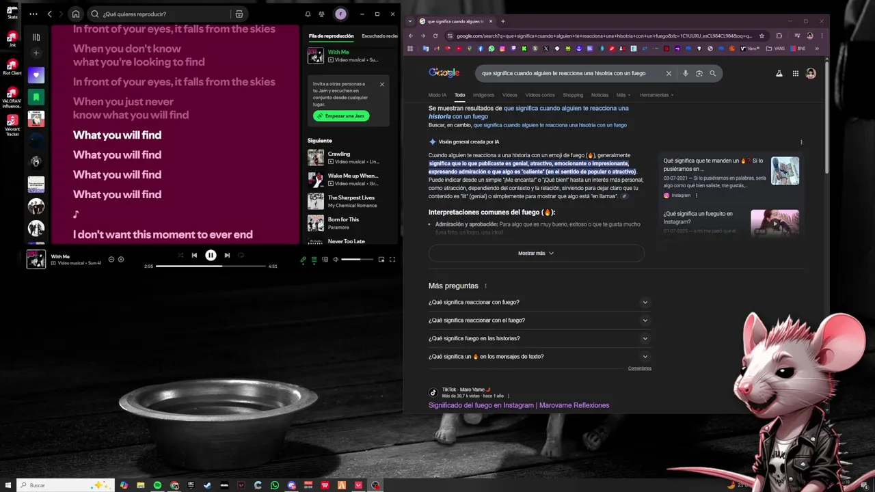Screen dimensions: 875x492
Task: Bookmark page with Chrome star icon
Action: [x=762, y=36]
